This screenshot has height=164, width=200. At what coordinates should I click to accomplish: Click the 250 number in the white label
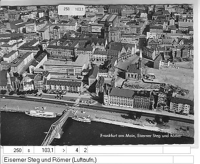[67, 9]
